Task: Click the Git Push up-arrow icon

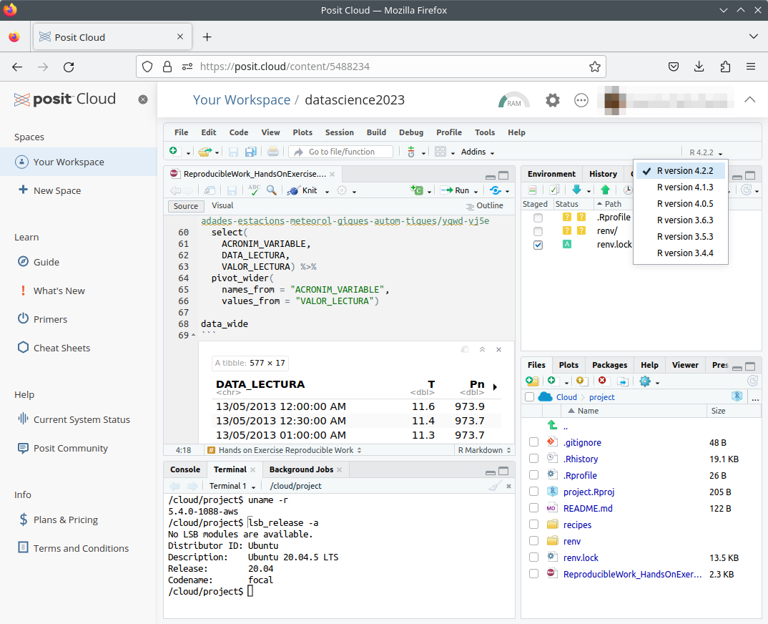Action: point(605,190)
